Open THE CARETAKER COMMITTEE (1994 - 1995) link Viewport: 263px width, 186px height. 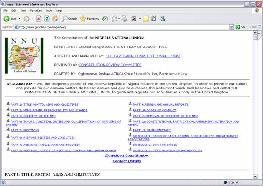tap(143, 56)
